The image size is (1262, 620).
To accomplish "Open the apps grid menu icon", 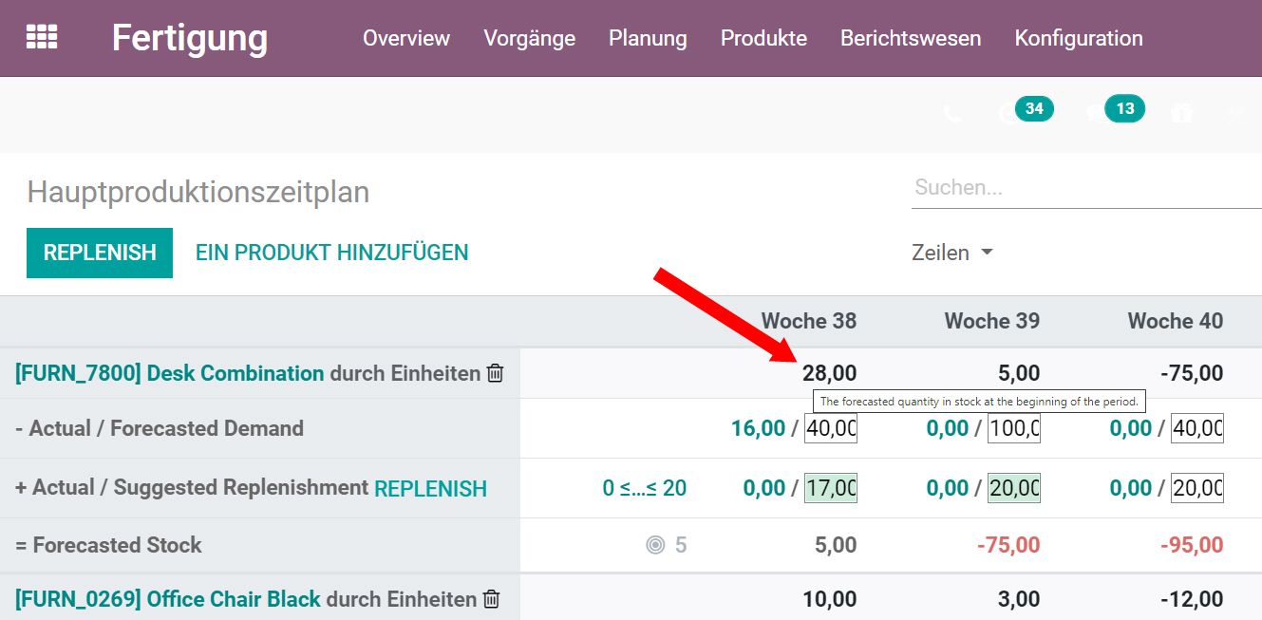I will 42,38.
